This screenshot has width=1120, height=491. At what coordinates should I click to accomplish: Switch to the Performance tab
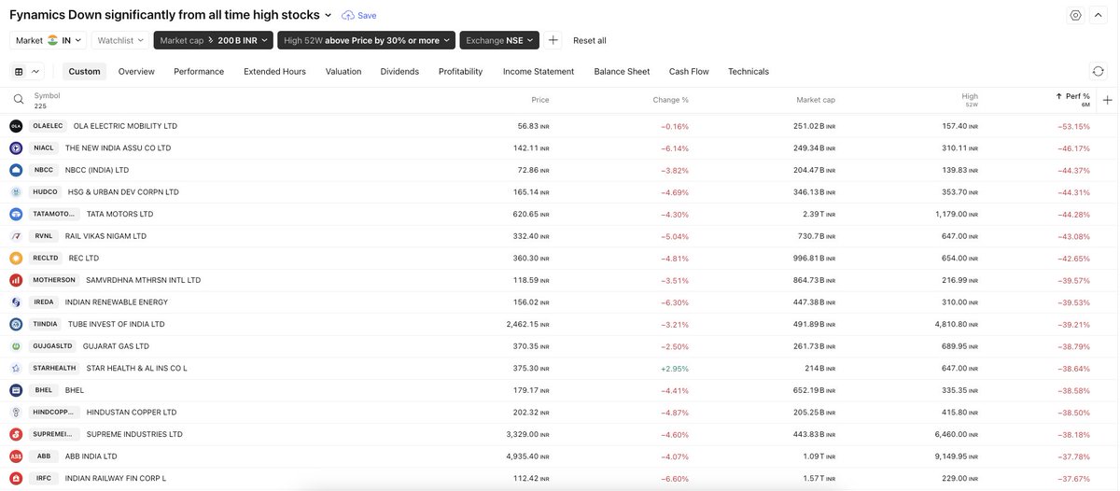tap(199, 71)
